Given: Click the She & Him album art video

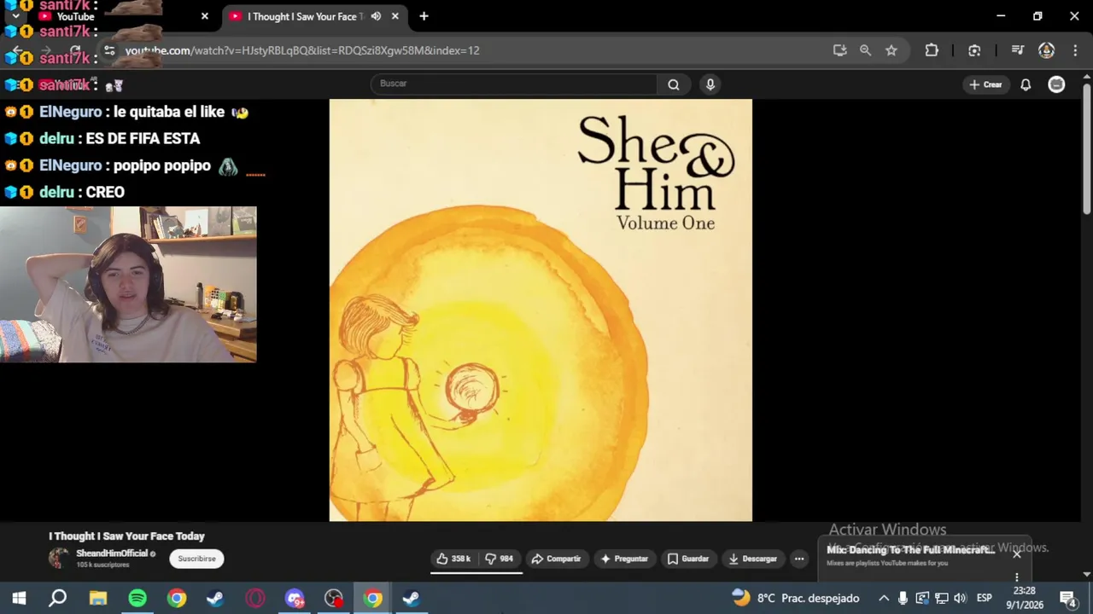Looking at the screenshot, I should tap(541, 310).
